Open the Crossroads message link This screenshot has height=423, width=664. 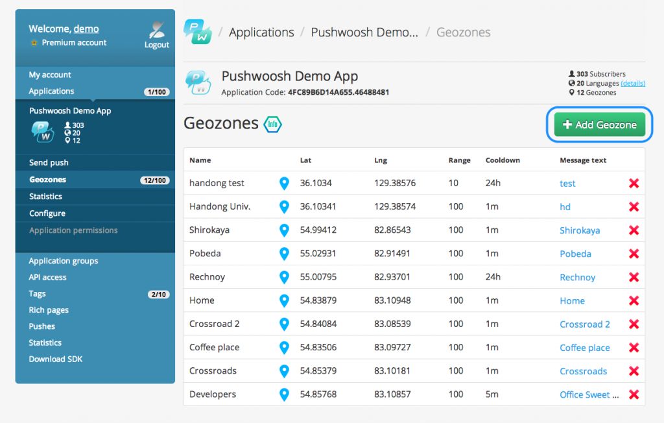[583, 371]
